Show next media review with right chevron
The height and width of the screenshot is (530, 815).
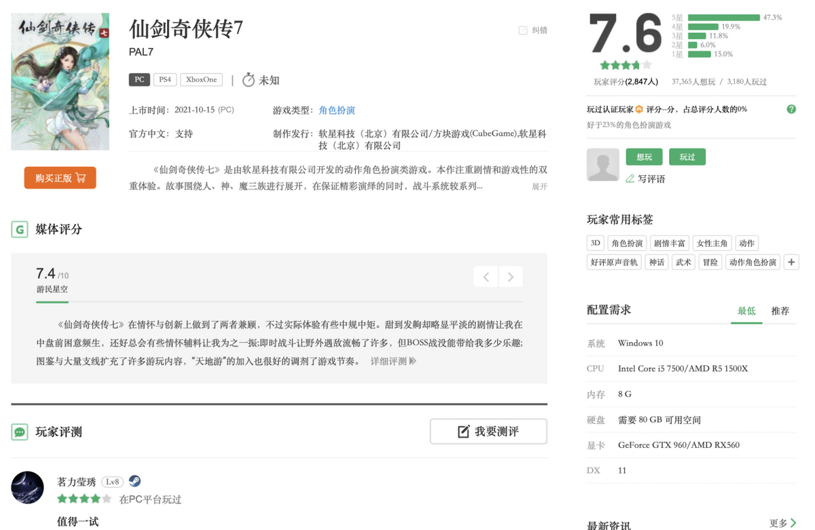click(511, 276)
